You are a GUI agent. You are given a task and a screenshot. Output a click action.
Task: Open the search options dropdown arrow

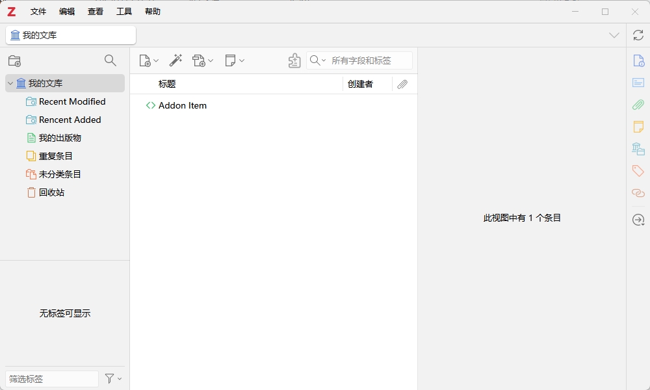323,60
